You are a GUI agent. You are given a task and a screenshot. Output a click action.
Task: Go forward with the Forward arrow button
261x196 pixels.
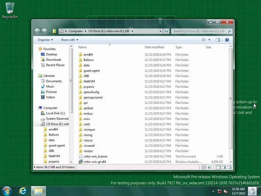(44, 31)
